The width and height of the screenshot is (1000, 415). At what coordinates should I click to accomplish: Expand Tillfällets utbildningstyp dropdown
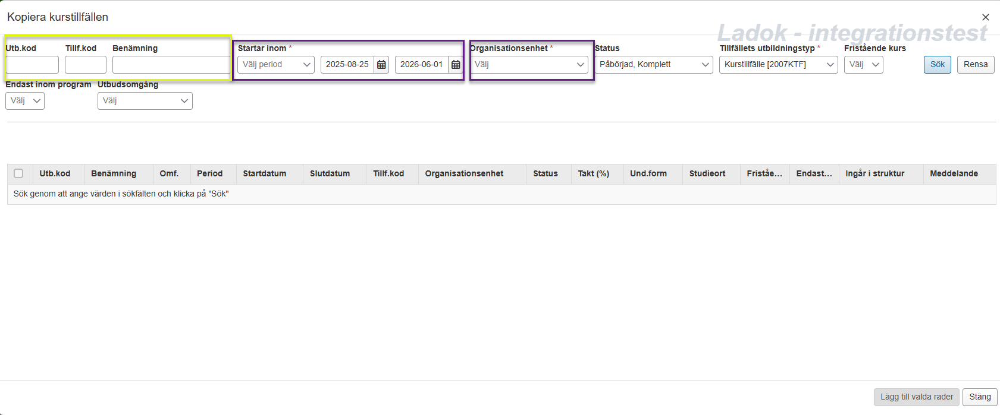(778, 65)
